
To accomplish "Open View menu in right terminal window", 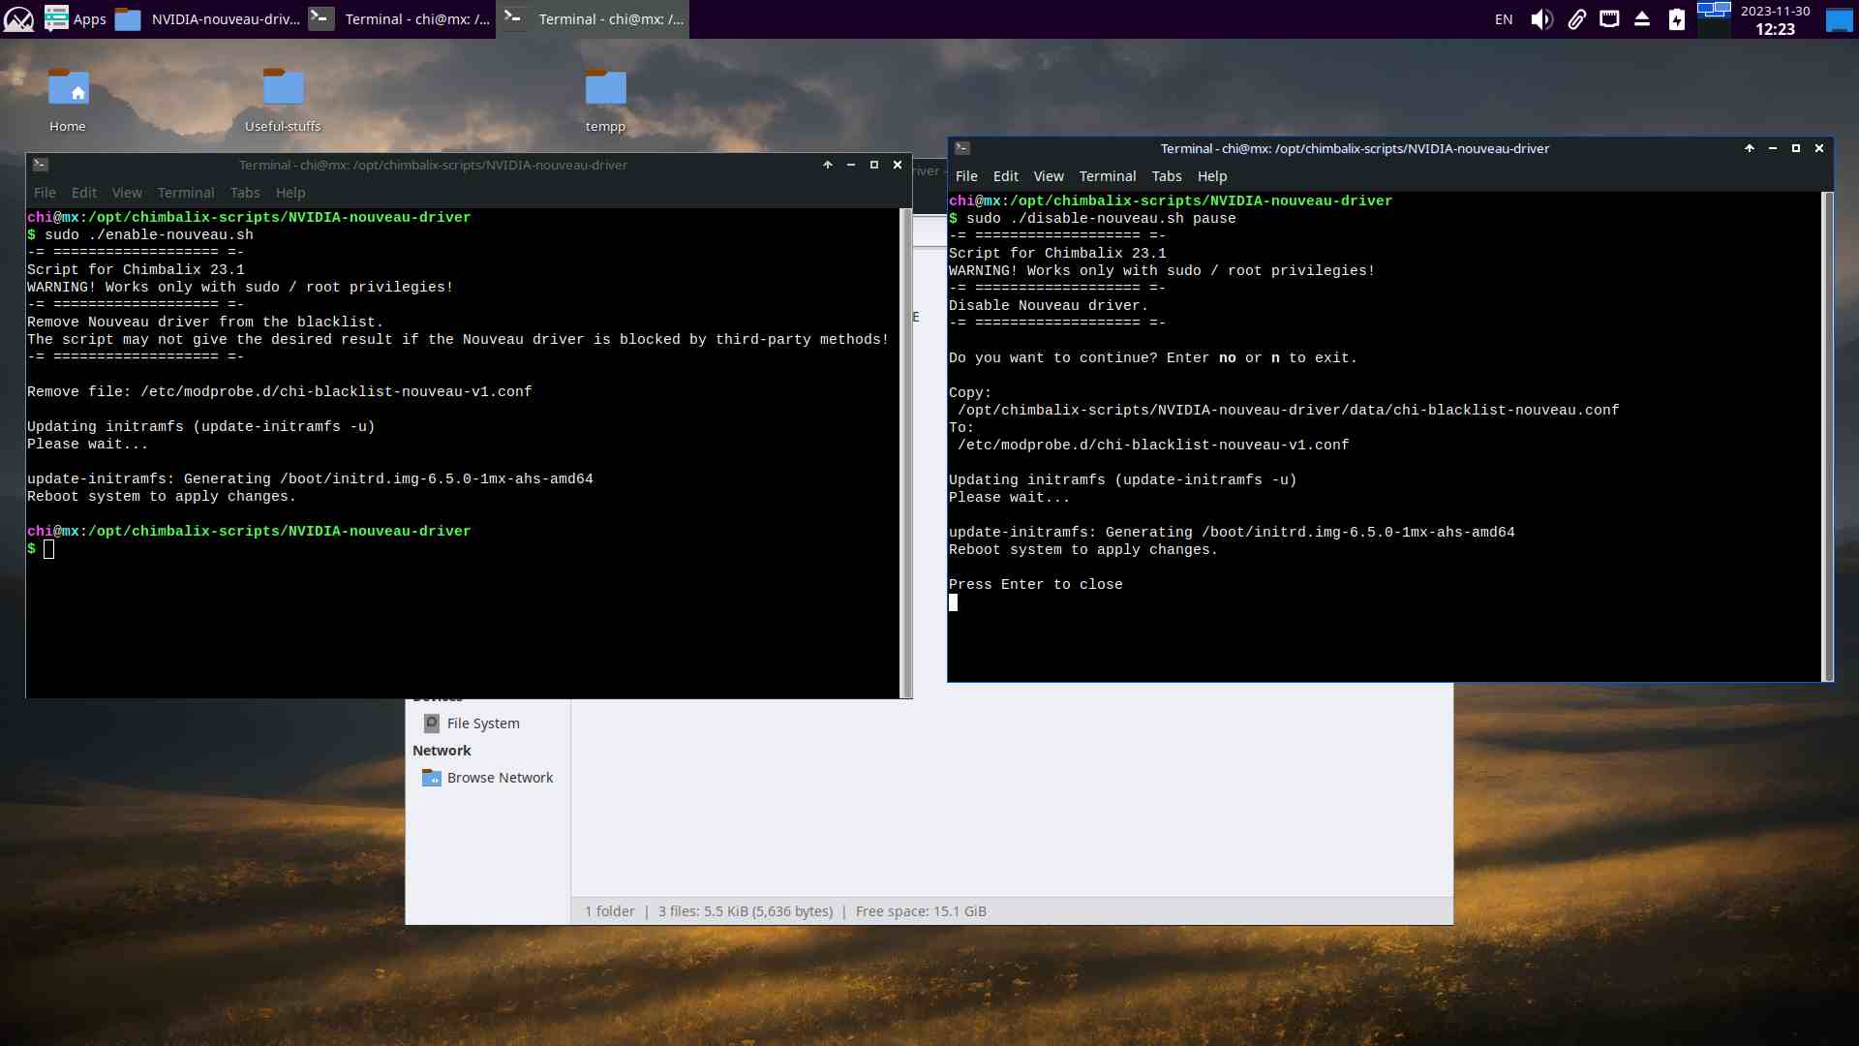I will (x=1048, y=176).
